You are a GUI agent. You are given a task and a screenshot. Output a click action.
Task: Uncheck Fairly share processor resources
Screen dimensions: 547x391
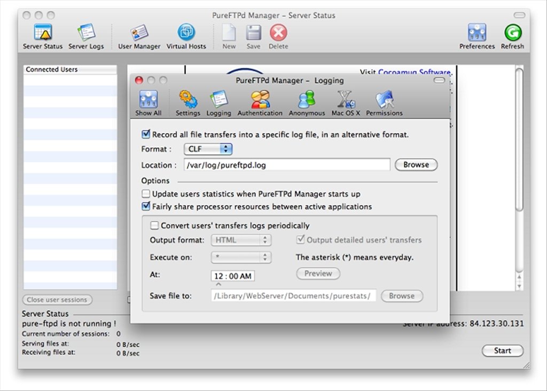coord(146,207)
